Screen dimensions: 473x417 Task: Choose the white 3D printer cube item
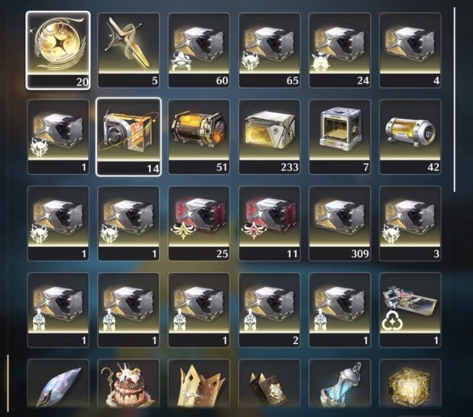point(340,137)
